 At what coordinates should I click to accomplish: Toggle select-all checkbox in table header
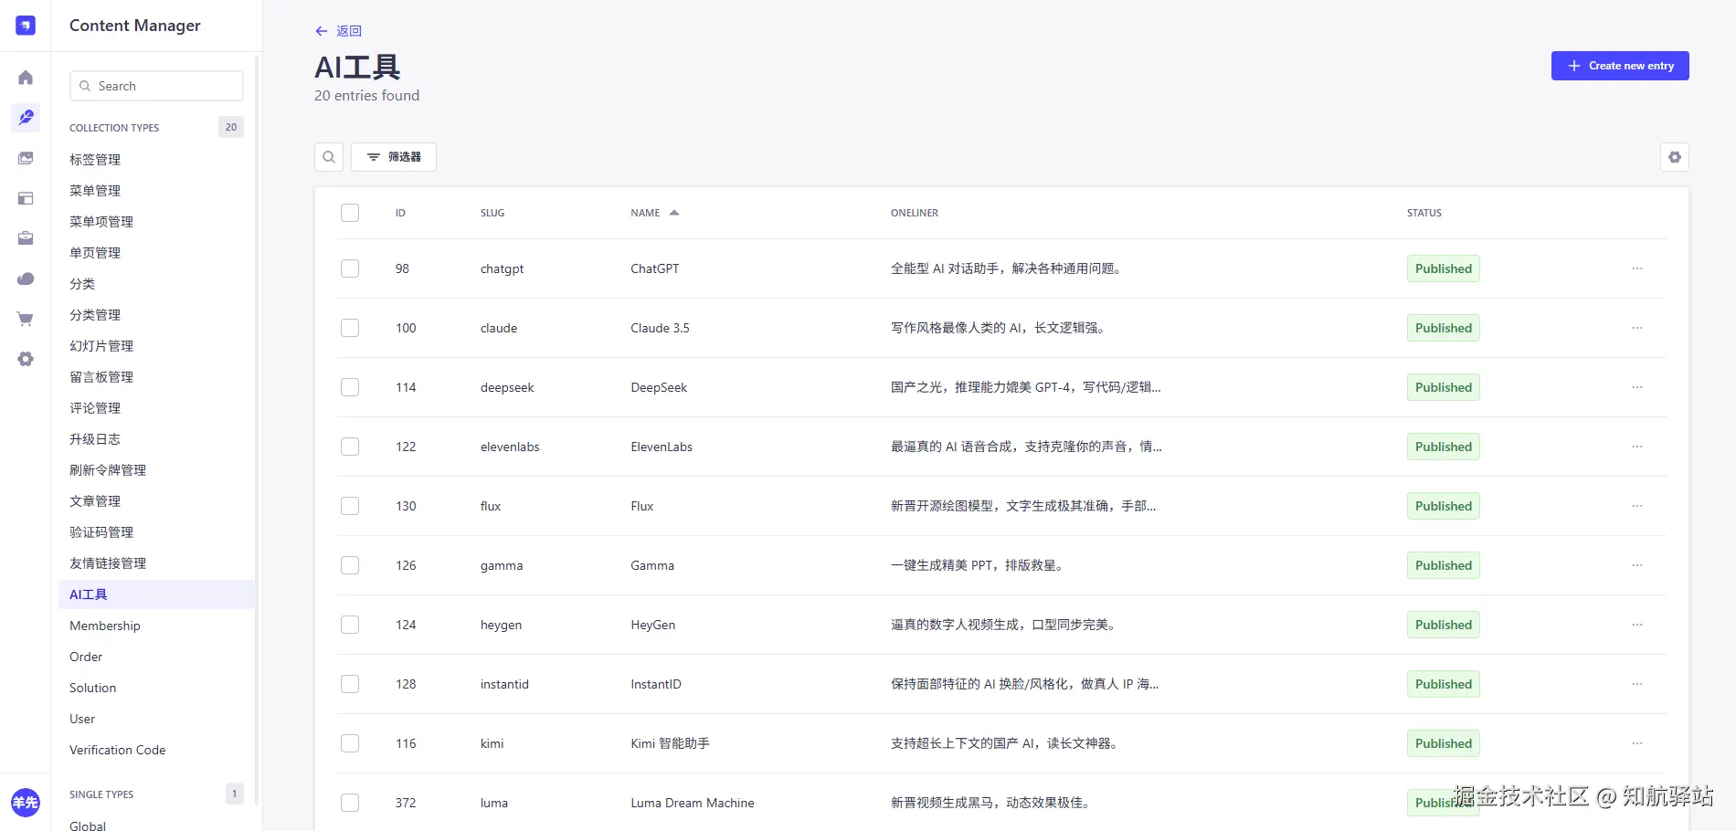pyautogui.click(x=350, y=213)
